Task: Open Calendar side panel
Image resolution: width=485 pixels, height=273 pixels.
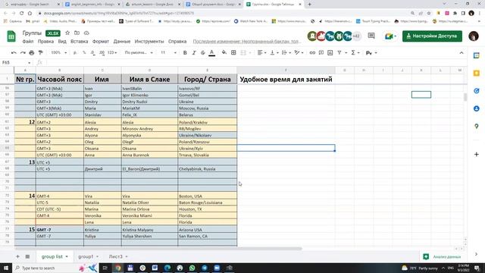Action: (477, 55)
